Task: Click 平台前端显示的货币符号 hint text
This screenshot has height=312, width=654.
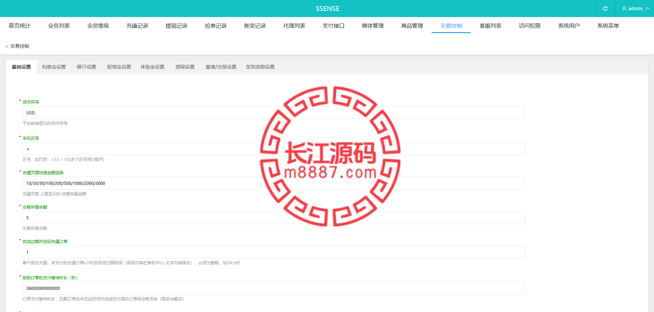Action: [x=45, y=123]
